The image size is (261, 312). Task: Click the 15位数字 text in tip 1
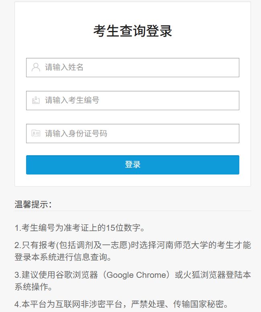(x=123, y=228)
